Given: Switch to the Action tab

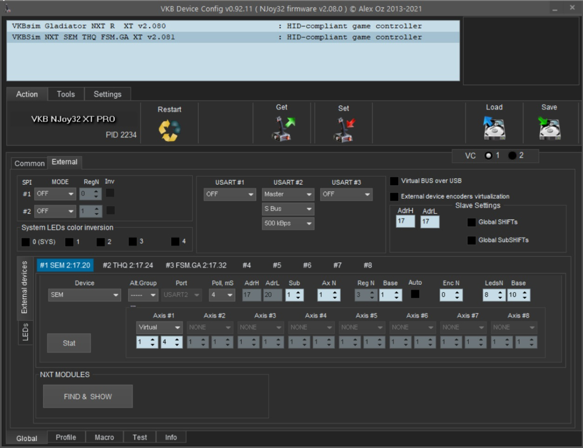Looking at the screenshot, I should (27, 95).
